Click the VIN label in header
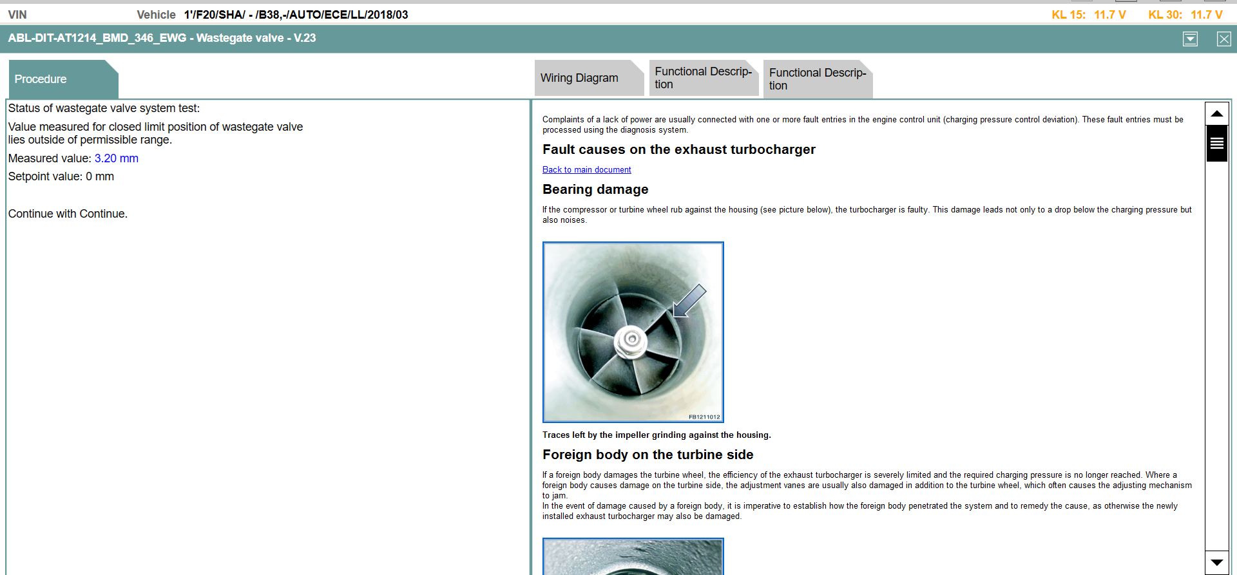The image size is (1237, 575). click(17, 15)
